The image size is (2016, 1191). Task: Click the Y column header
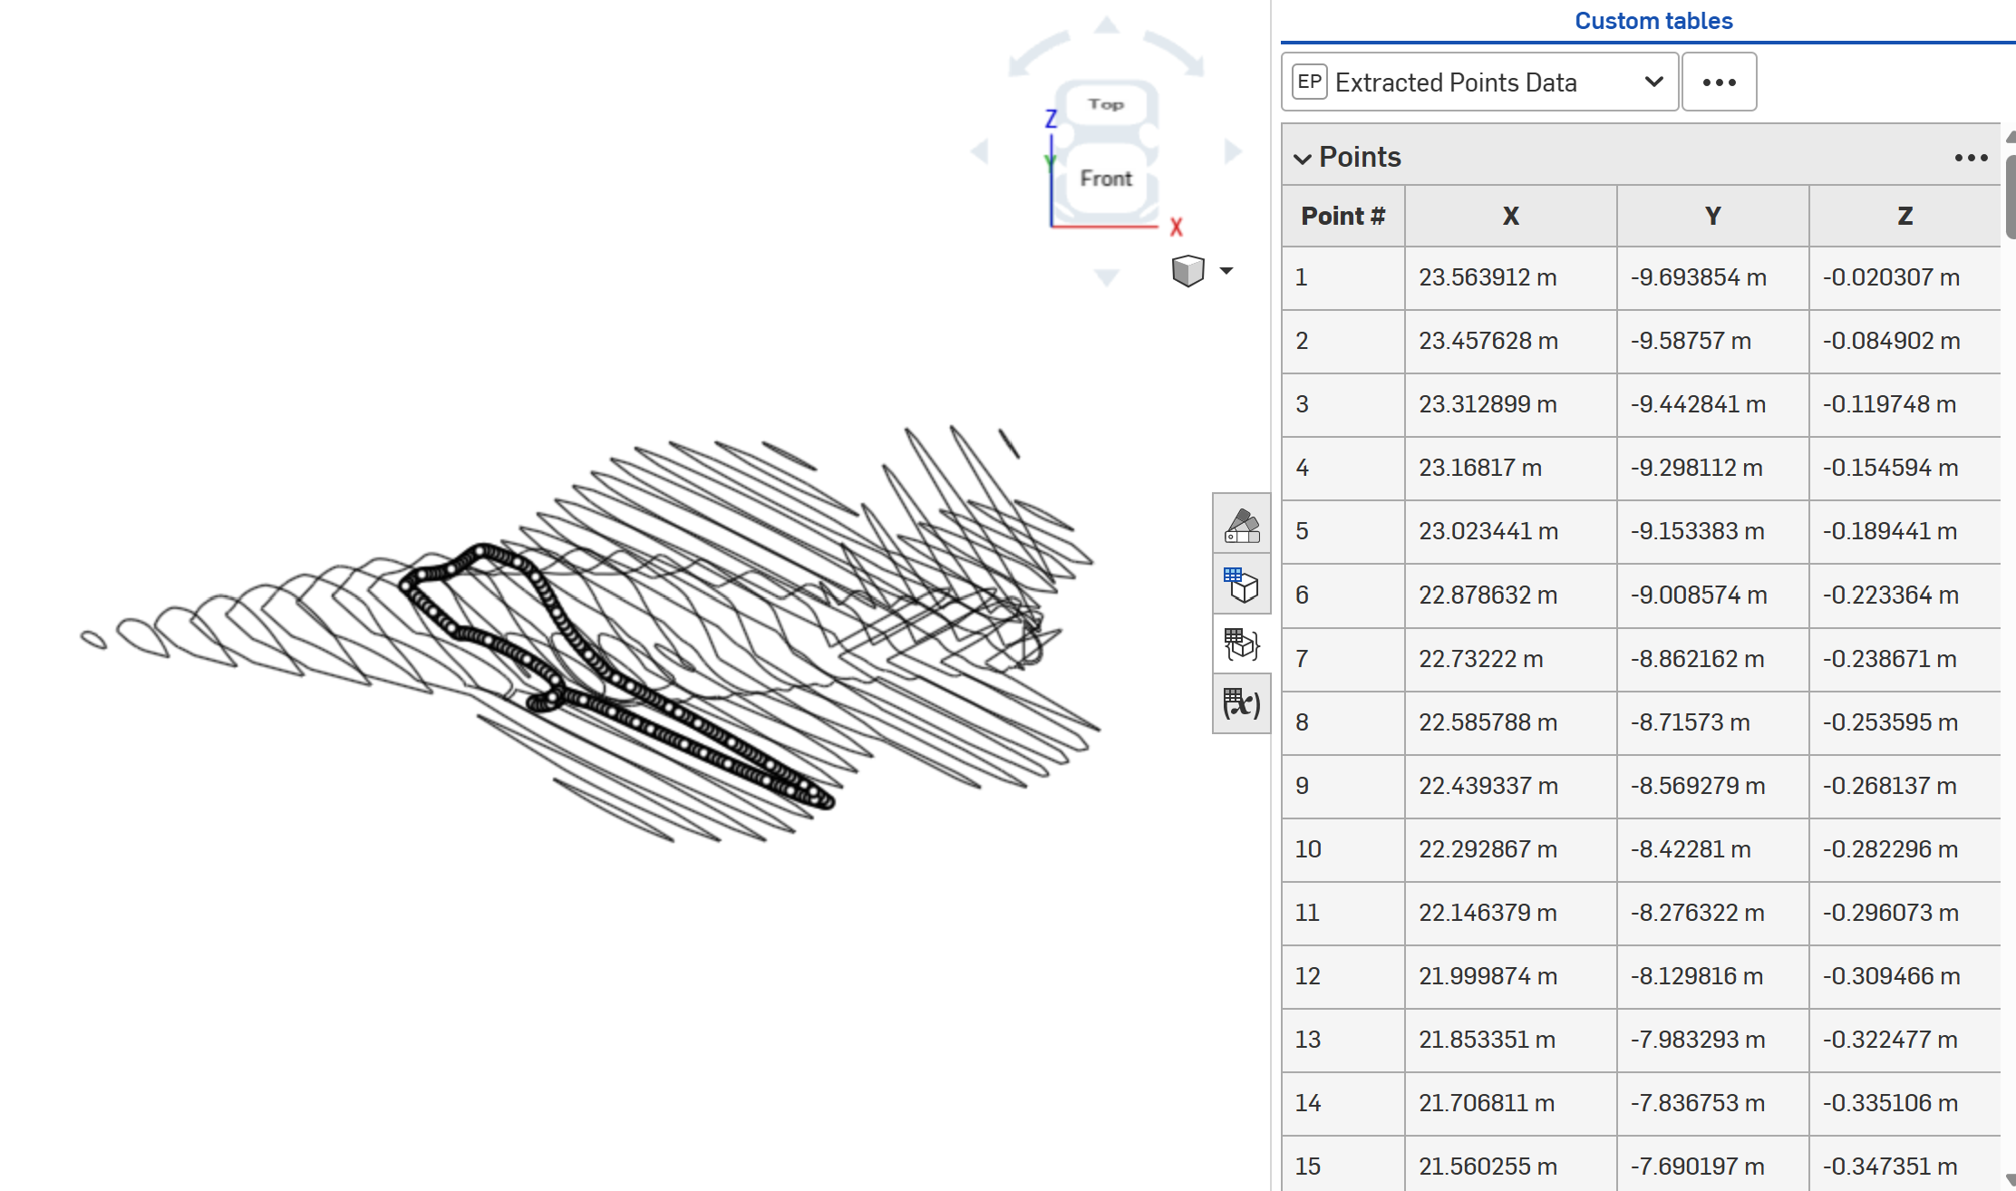pyautogui.click(x=1713, y=217)
